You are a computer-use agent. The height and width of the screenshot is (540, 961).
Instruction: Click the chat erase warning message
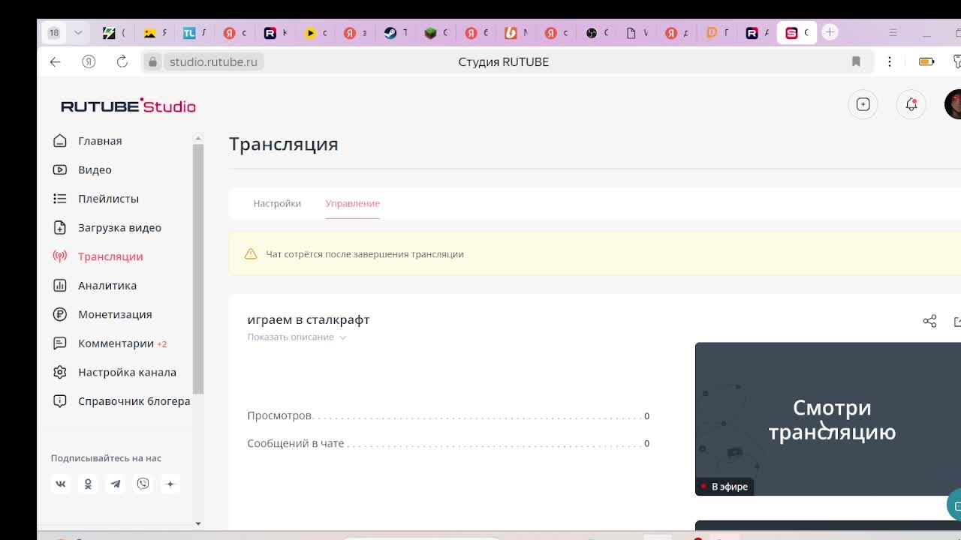[x=365, y=254]
